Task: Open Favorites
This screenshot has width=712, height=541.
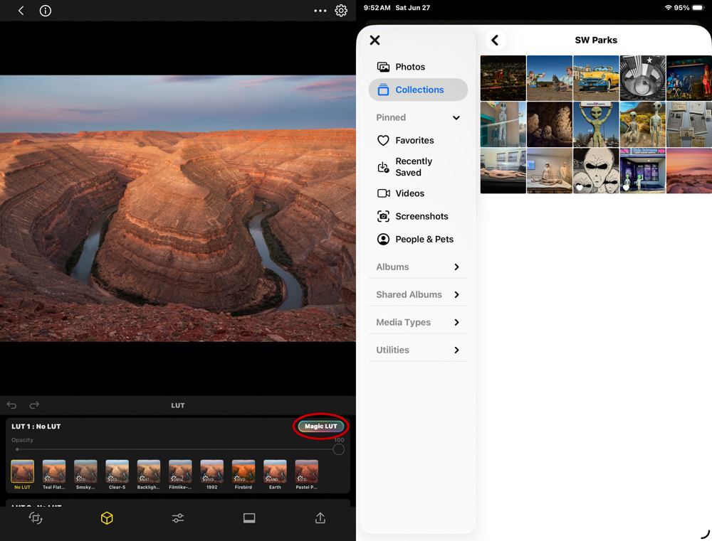Action: coord(418,140)
